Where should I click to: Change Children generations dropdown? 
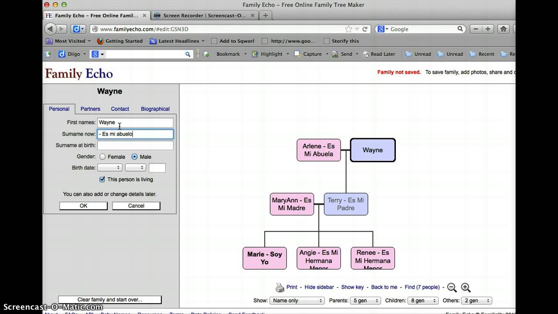(x=423, y=300)
